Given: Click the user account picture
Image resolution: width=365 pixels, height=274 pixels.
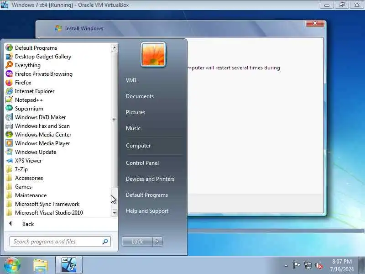Looking at the screenshot, I should (153, 55).
